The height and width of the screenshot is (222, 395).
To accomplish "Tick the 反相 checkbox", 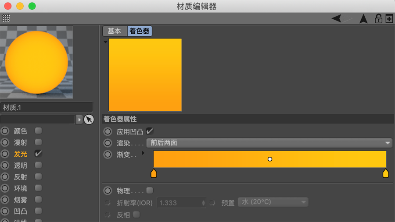I will click(136, 215).
